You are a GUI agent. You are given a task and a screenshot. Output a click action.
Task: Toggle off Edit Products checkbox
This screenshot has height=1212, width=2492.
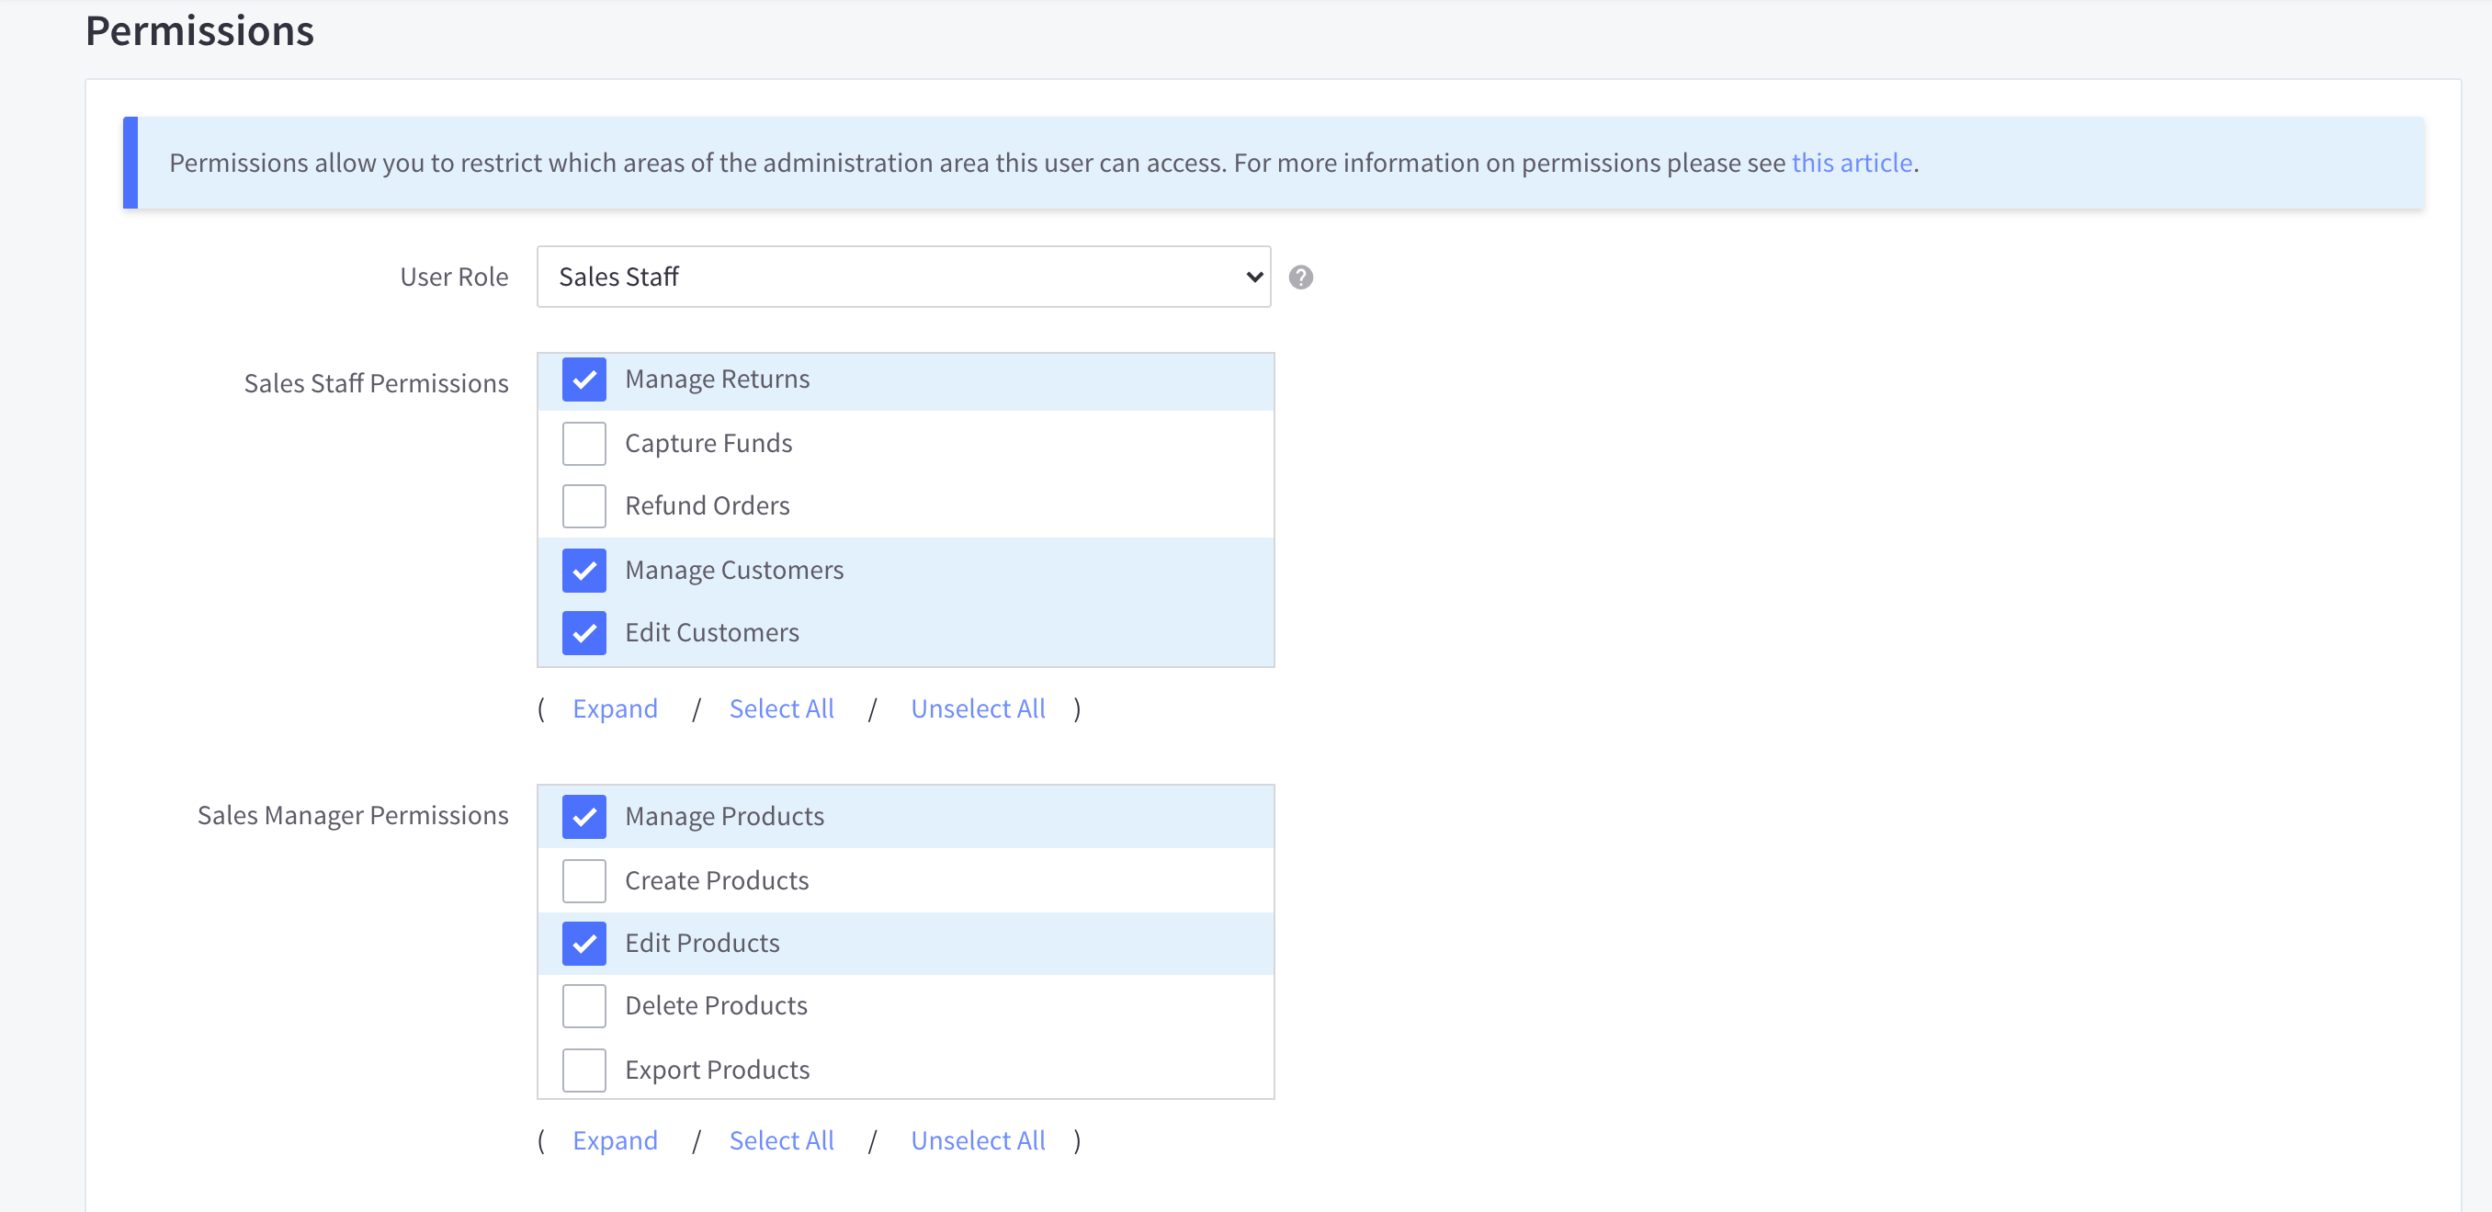click(x=583, y=943)
